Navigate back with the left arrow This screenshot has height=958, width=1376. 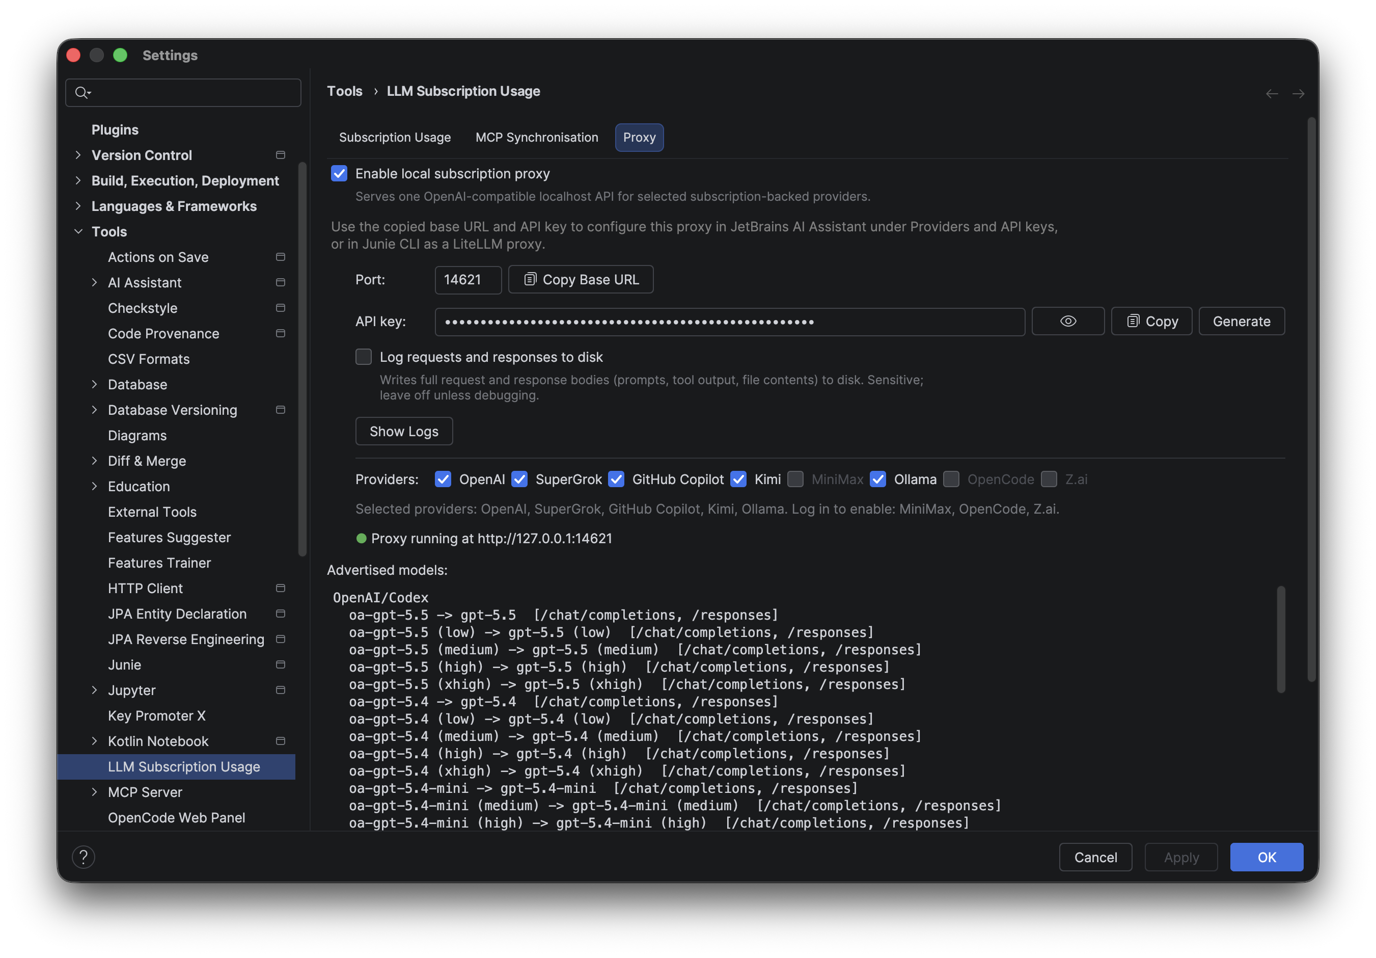point(1271,94)
